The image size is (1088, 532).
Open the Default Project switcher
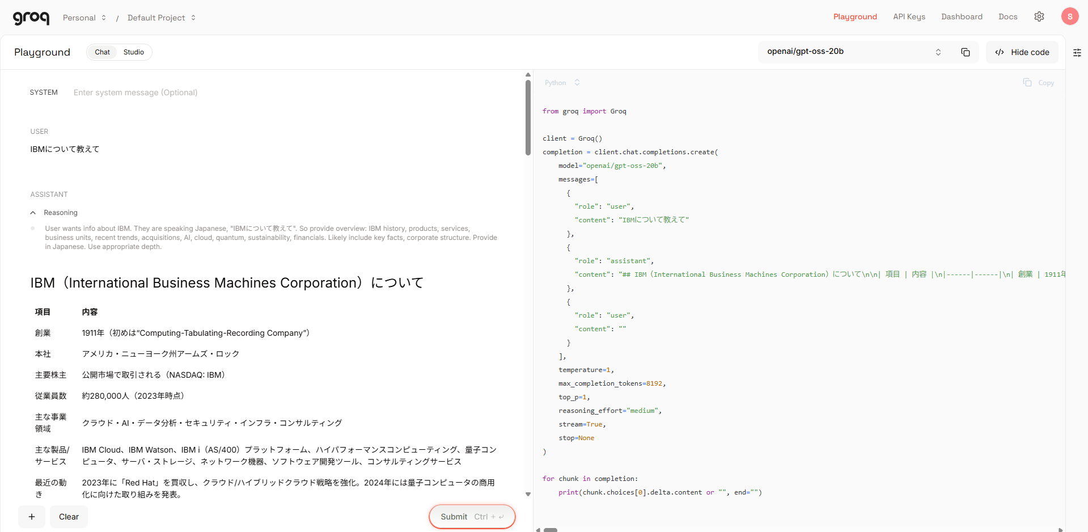coord(162,18)
